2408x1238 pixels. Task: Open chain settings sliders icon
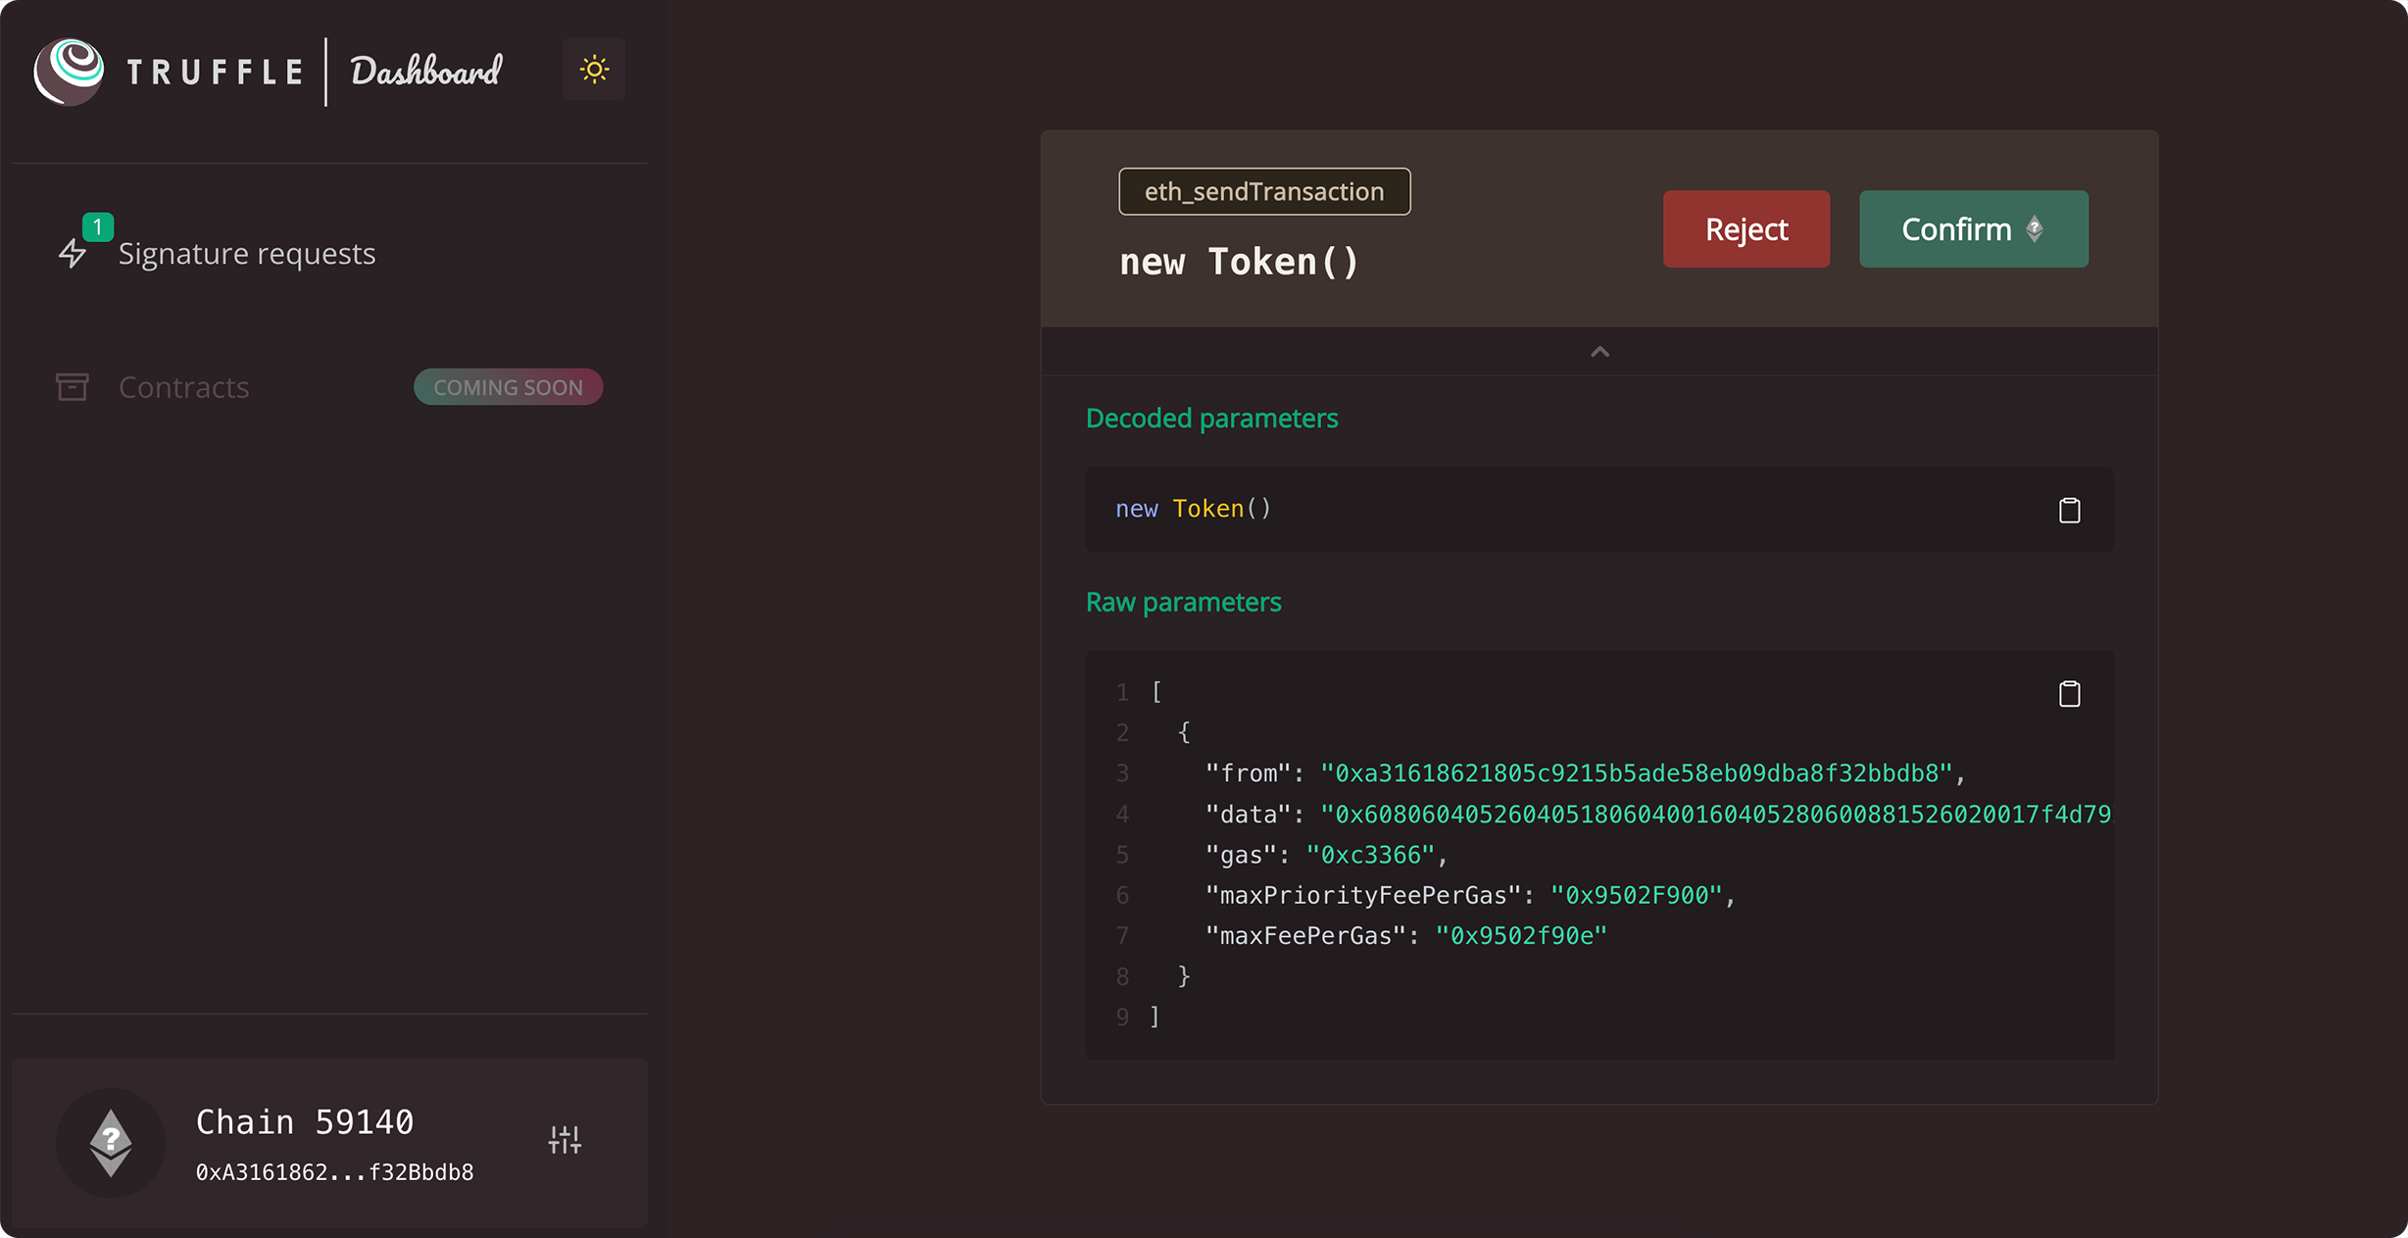(x=565, y=1140)
